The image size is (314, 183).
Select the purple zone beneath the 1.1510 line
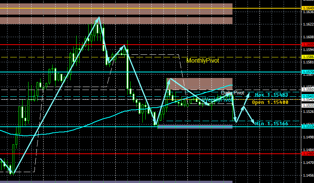pyautogui.click(x=195, y=127)
